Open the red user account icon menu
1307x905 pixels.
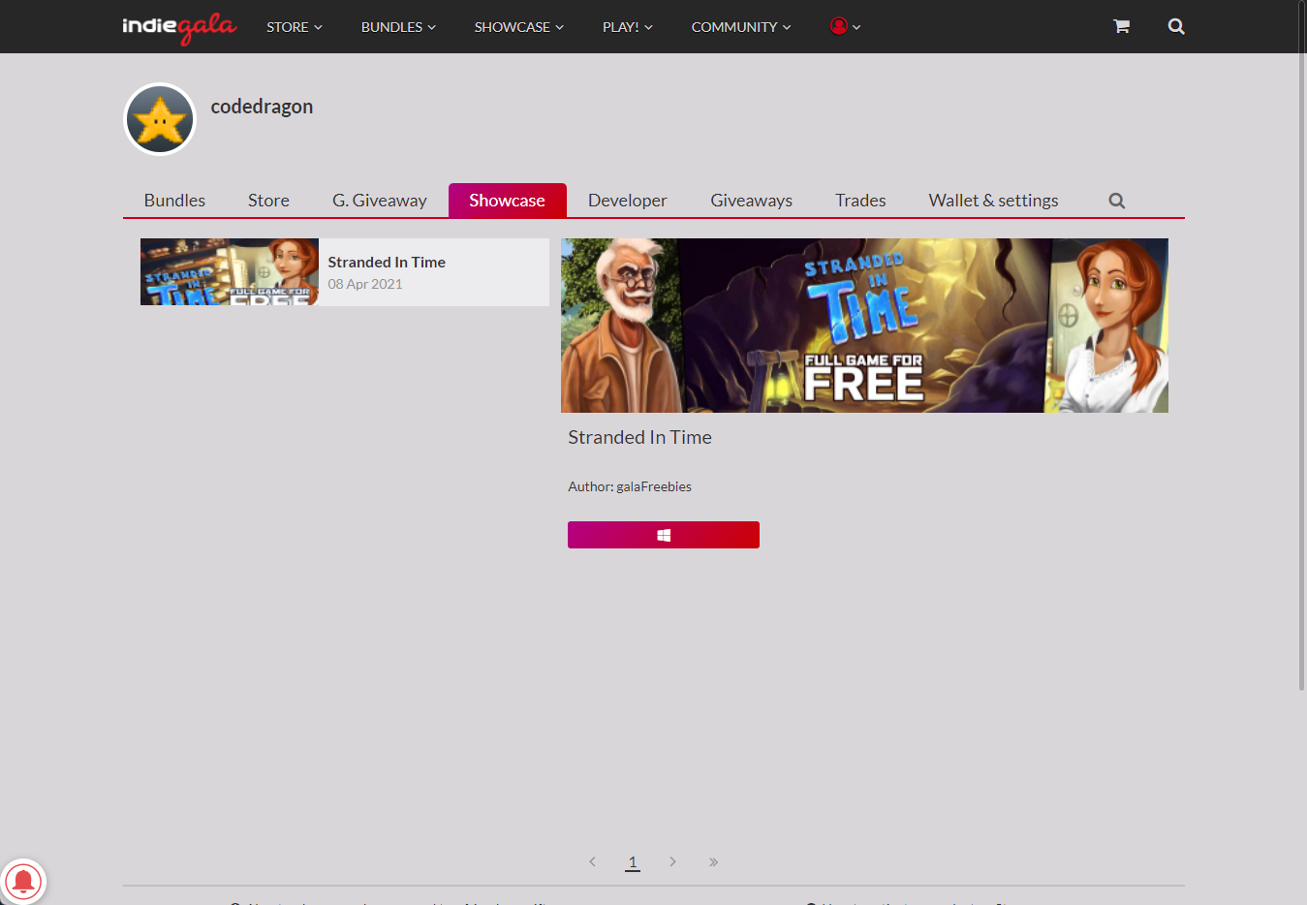point(845,26)
